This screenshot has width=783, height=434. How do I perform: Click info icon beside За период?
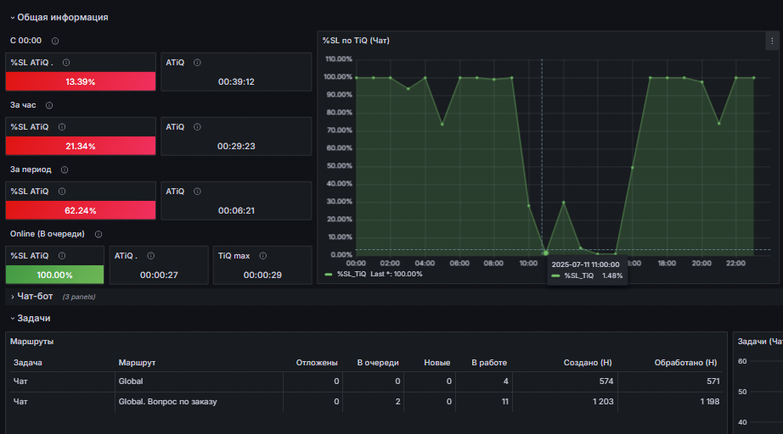(x=65, y=170)
